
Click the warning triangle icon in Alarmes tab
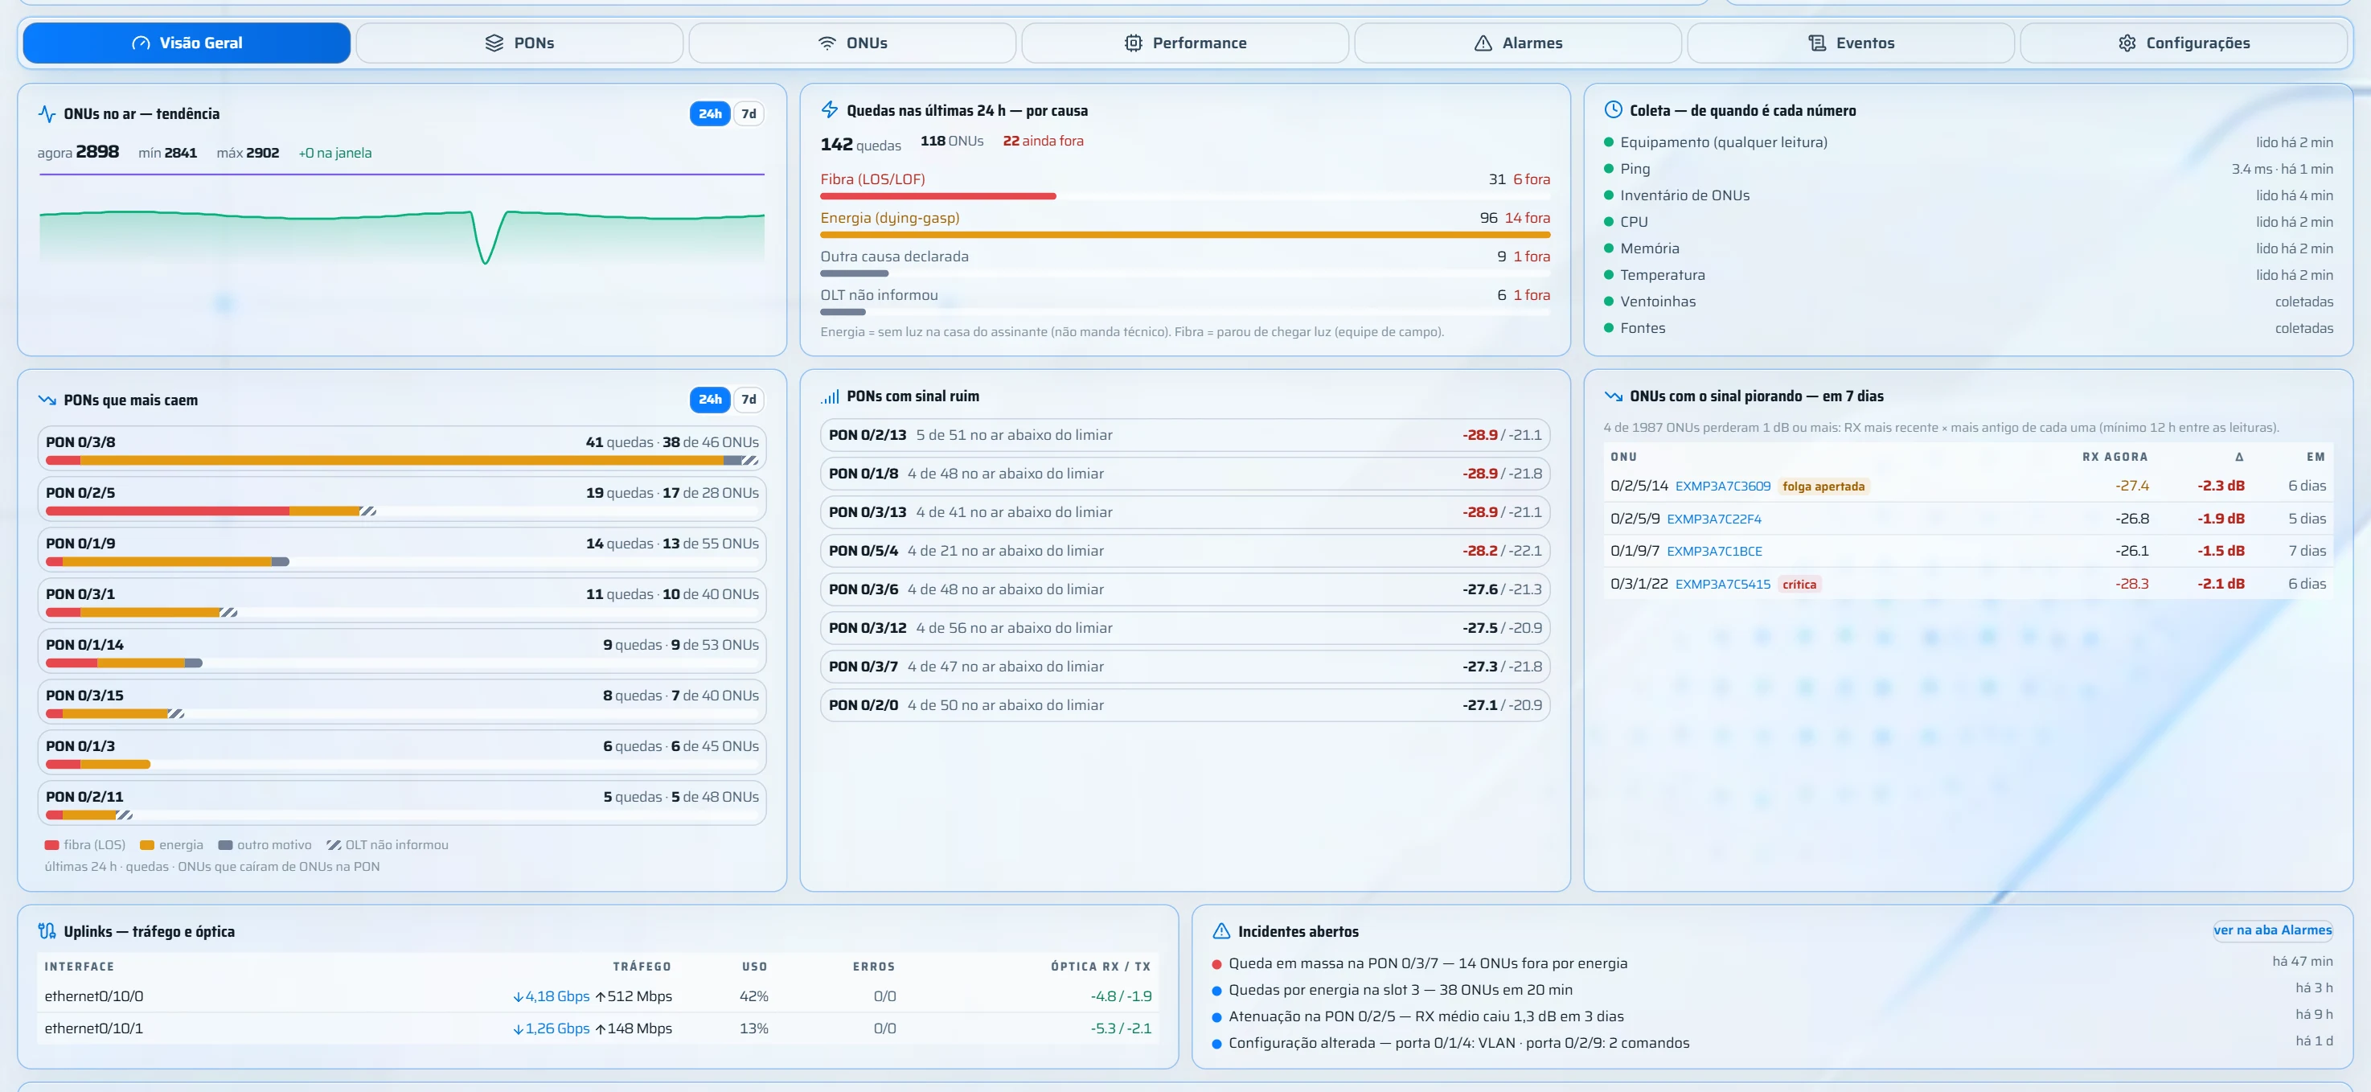1483,43
